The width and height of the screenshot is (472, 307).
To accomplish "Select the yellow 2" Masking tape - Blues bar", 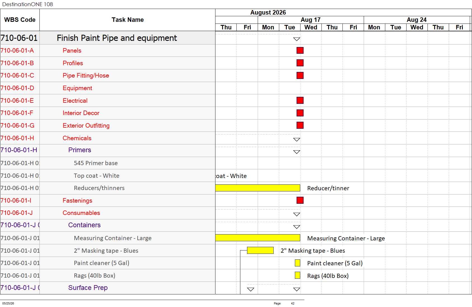I will [x=260, y=250].
